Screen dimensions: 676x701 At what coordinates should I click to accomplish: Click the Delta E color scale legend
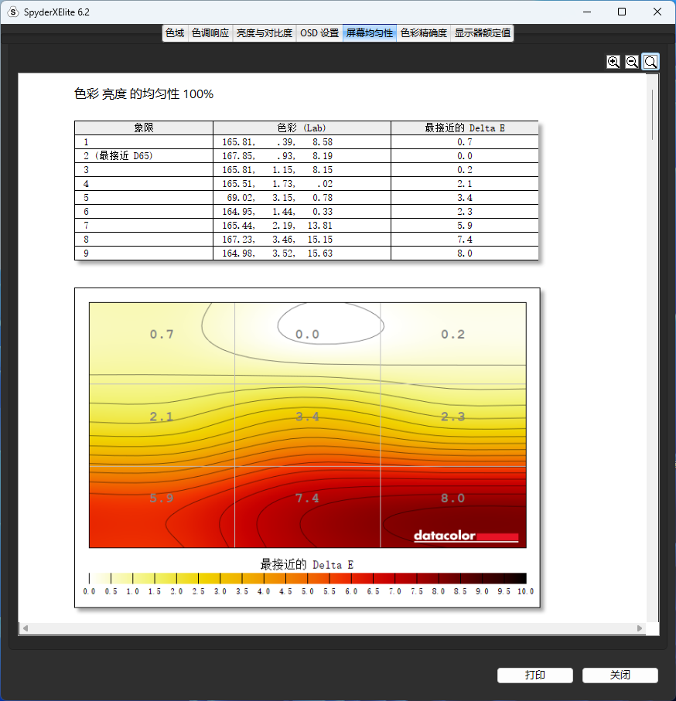point(307,578)
